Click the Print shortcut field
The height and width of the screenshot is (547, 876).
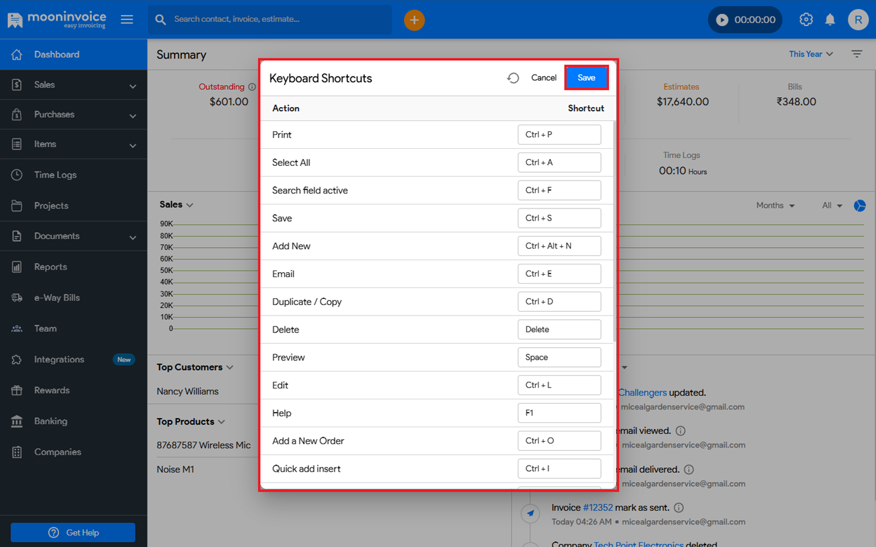coord(559,135)
